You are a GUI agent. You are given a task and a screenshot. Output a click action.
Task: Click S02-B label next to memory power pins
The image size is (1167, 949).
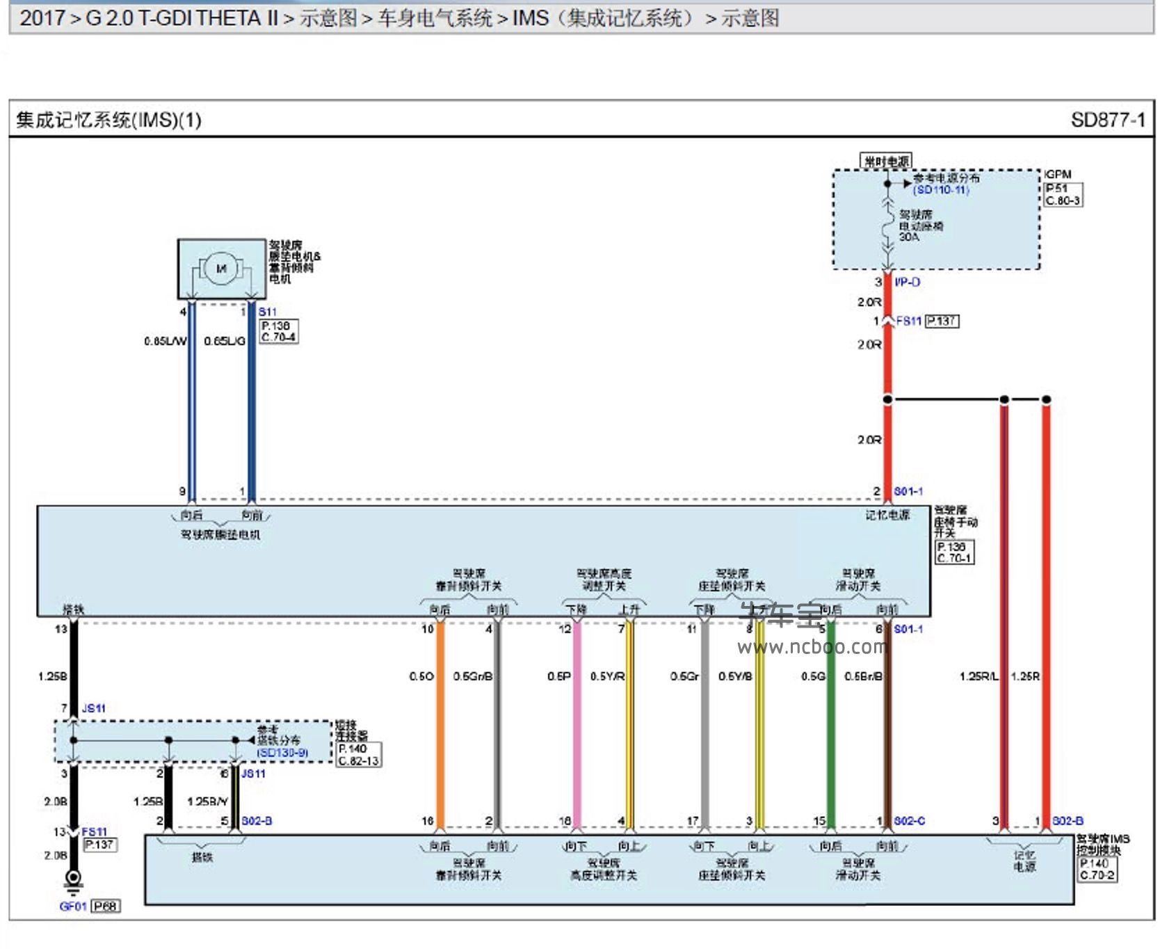coord(1068,821)
